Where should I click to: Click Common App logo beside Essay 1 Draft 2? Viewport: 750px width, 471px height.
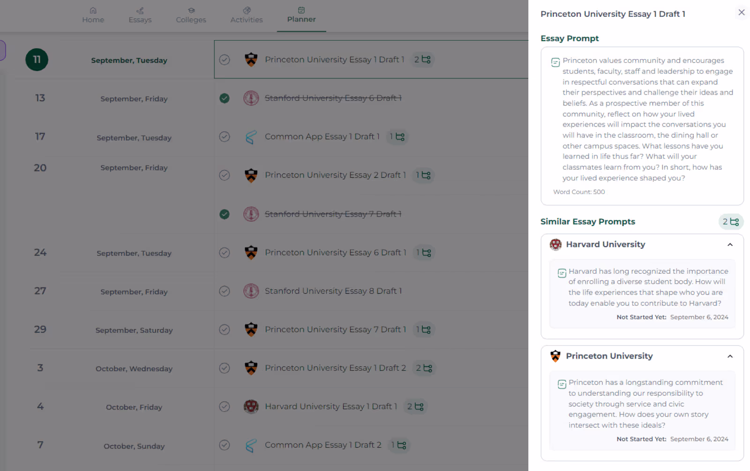pyautogui.click(x=251, y=445)
